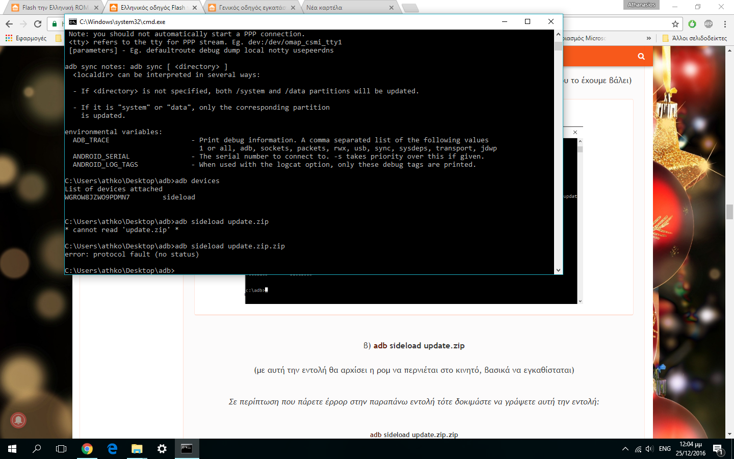This screenshot has width=734, height=459.
Task: Click the device serial WGROW8JZWO9PDMN7 in cmd
Action: 97,197
